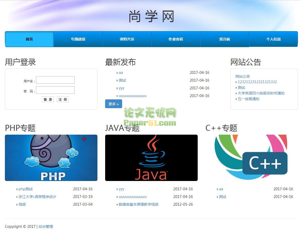
Task: Select the 留言板 navigation tab
Action: 225,39
